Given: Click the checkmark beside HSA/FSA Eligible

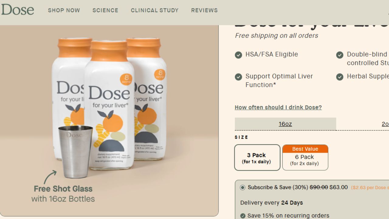Looking at the screenshot, I should (239, 55).
